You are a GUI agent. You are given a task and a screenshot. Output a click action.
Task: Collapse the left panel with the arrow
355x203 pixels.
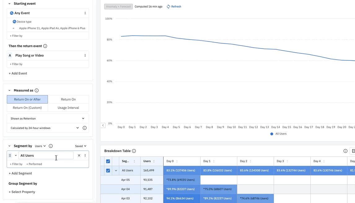(x=103, y=125)
